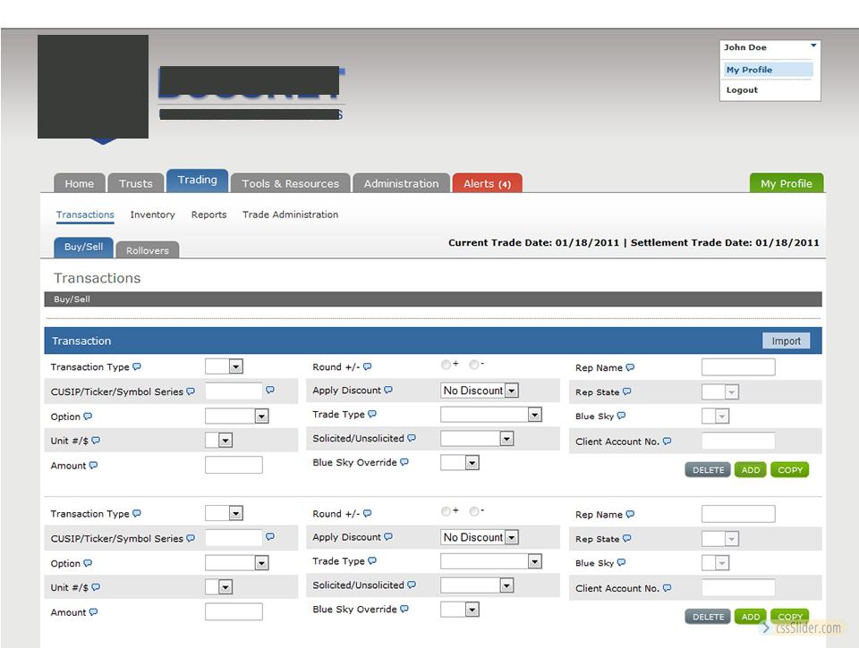
Task: Focus first CUSIP/Ticker/Symbol Series input
Action: (234, 391)
